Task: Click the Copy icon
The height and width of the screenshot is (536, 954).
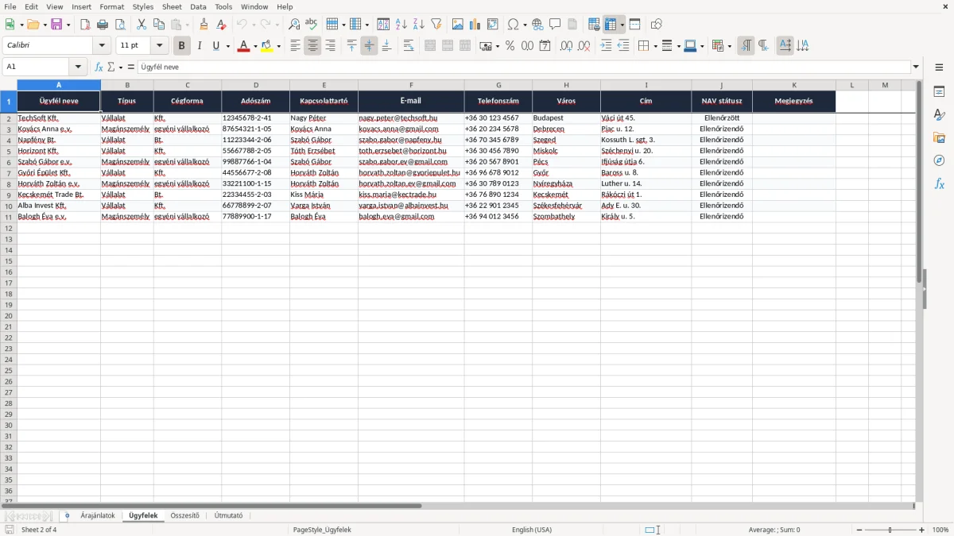Action: point(159,25)
